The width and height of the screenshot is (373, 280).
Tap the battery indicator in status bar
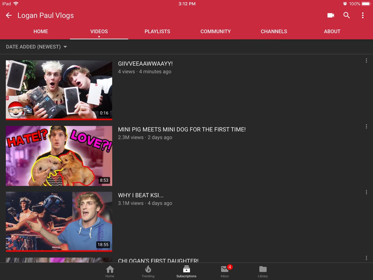click(x=366, y=4)
